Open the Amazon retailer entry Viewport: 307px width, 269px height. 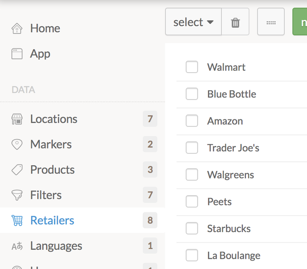click(225, 121)
